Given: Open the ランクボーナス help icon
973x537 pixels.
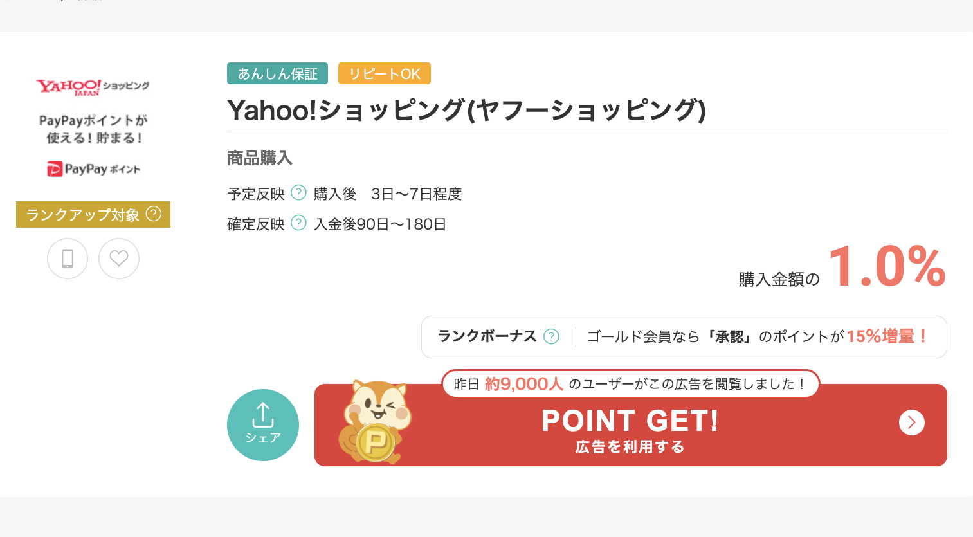Looking at the screenshot, I should pyautogui.click(x=551, y=336).
